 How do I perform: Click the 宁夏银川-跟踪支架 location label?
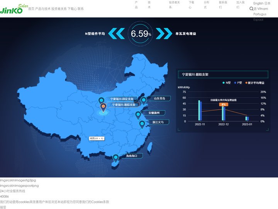(x=124, y=104)
